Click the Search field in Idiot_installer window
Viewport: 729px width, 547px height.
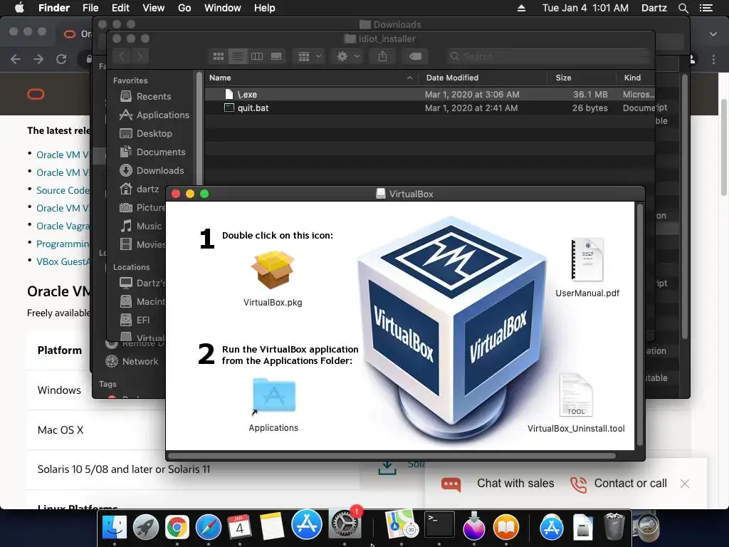tap(549, 56)
